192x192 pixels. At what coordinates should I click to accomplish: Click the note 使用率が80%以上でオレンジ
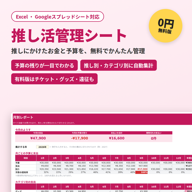pyautogui.click(x=44, y=176)
